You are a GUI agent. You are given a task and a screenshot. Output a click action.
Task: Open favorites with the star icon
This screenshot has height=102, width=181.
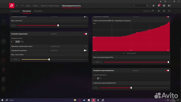[x=153, y=6]
